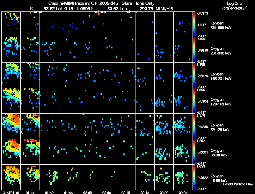Click the '02:20' time axis label
The image size is (255, 194).
pos(164,192)
